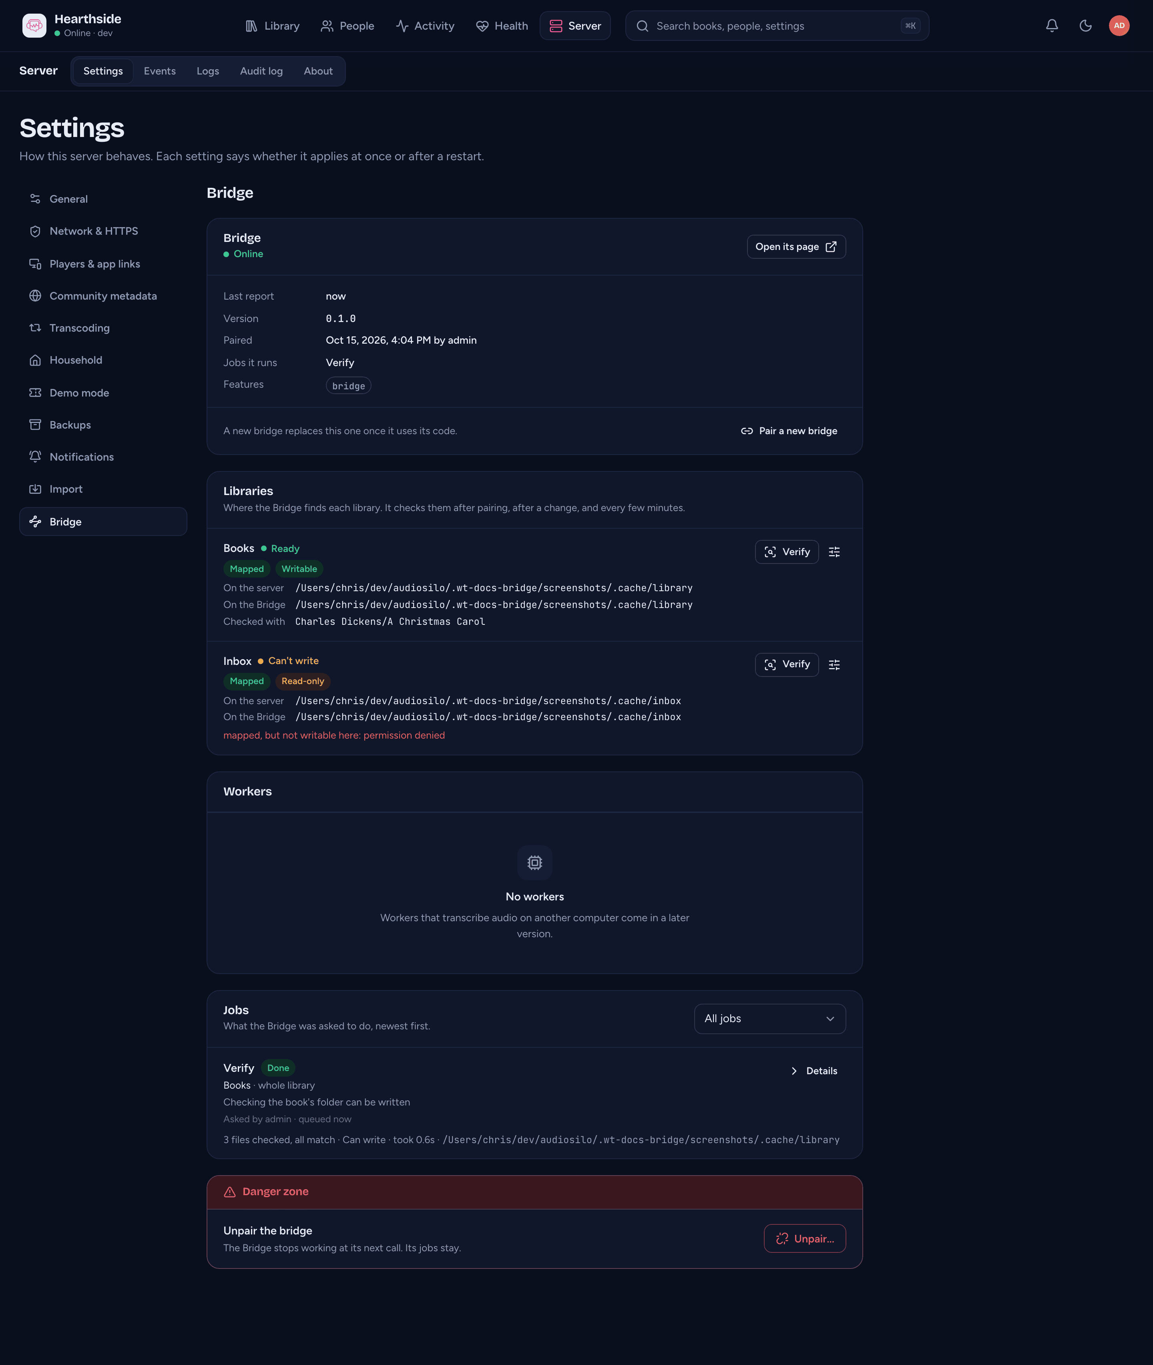Go to Players & app links

[x=103, y=264]
